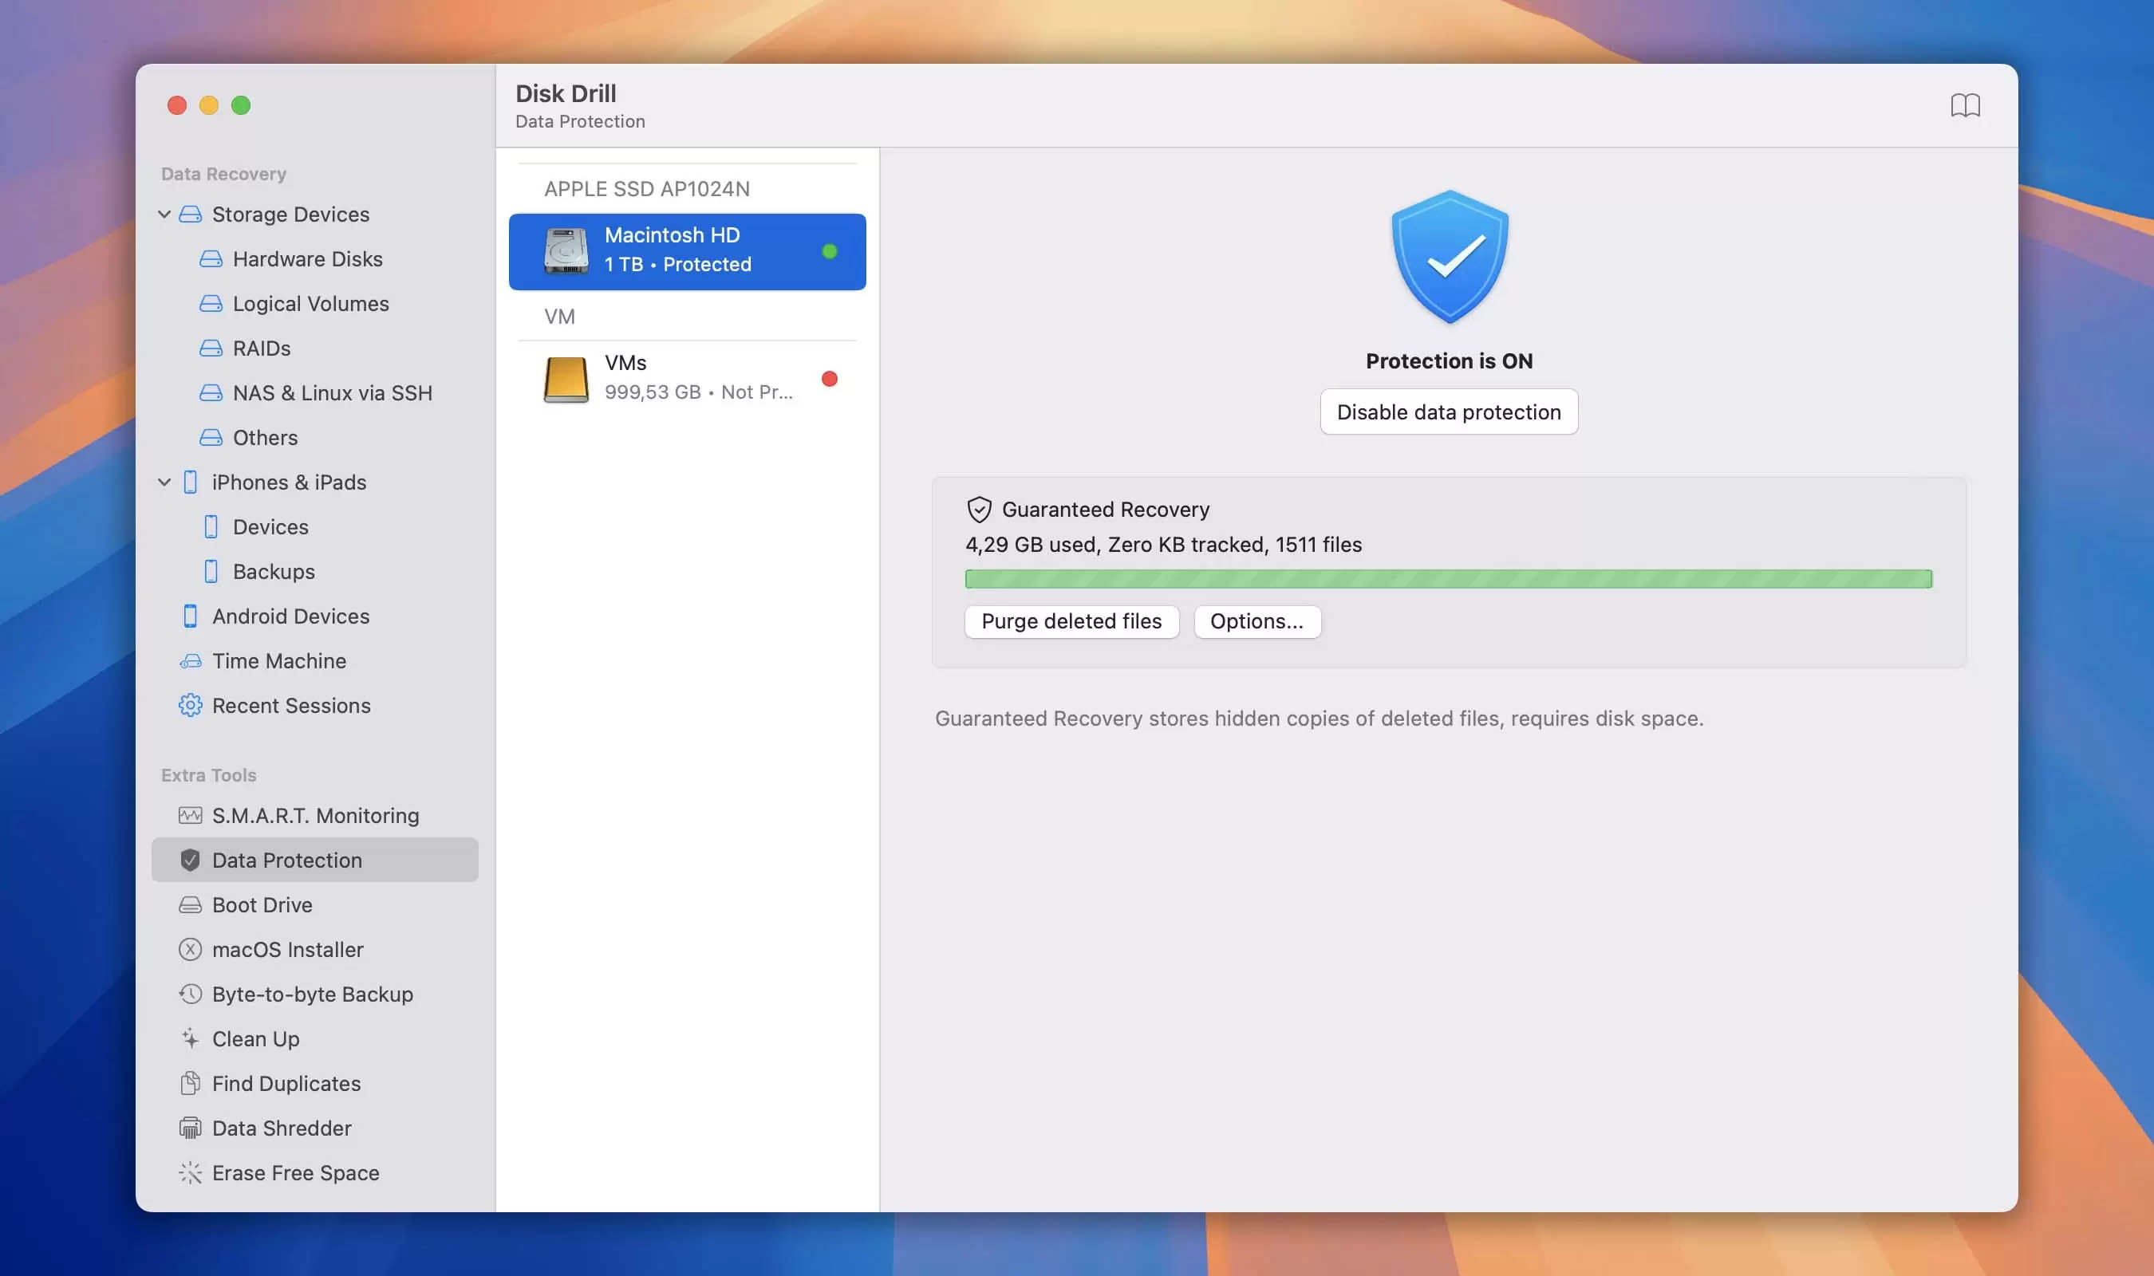Click the Clean Up sparkle icon
This screenshot has width=2154, height=1276.
point(190,1040)
